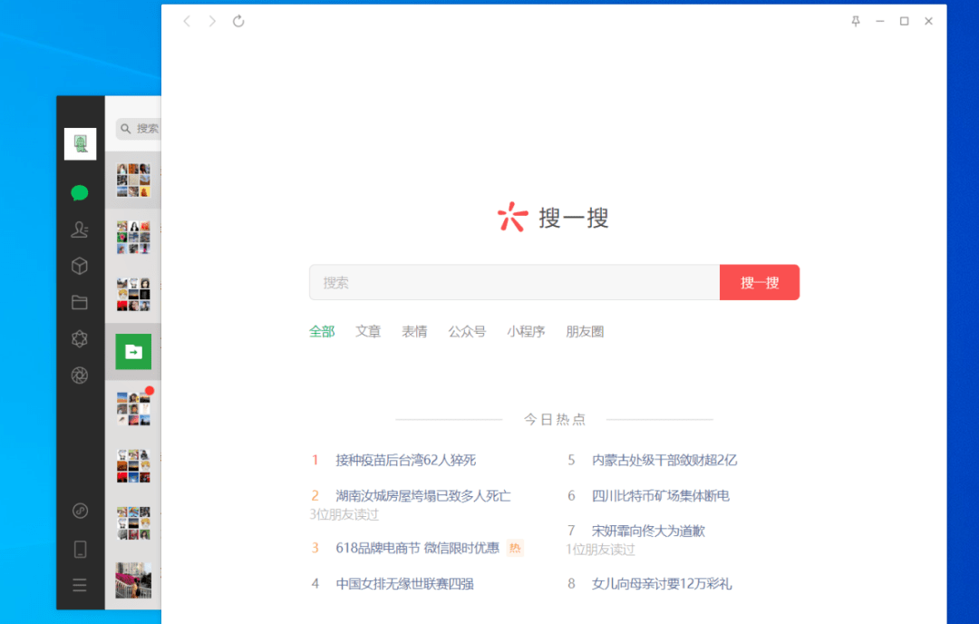The image size is (979, 624).
Task: Go forward in the search window
Action: (212, 21)
